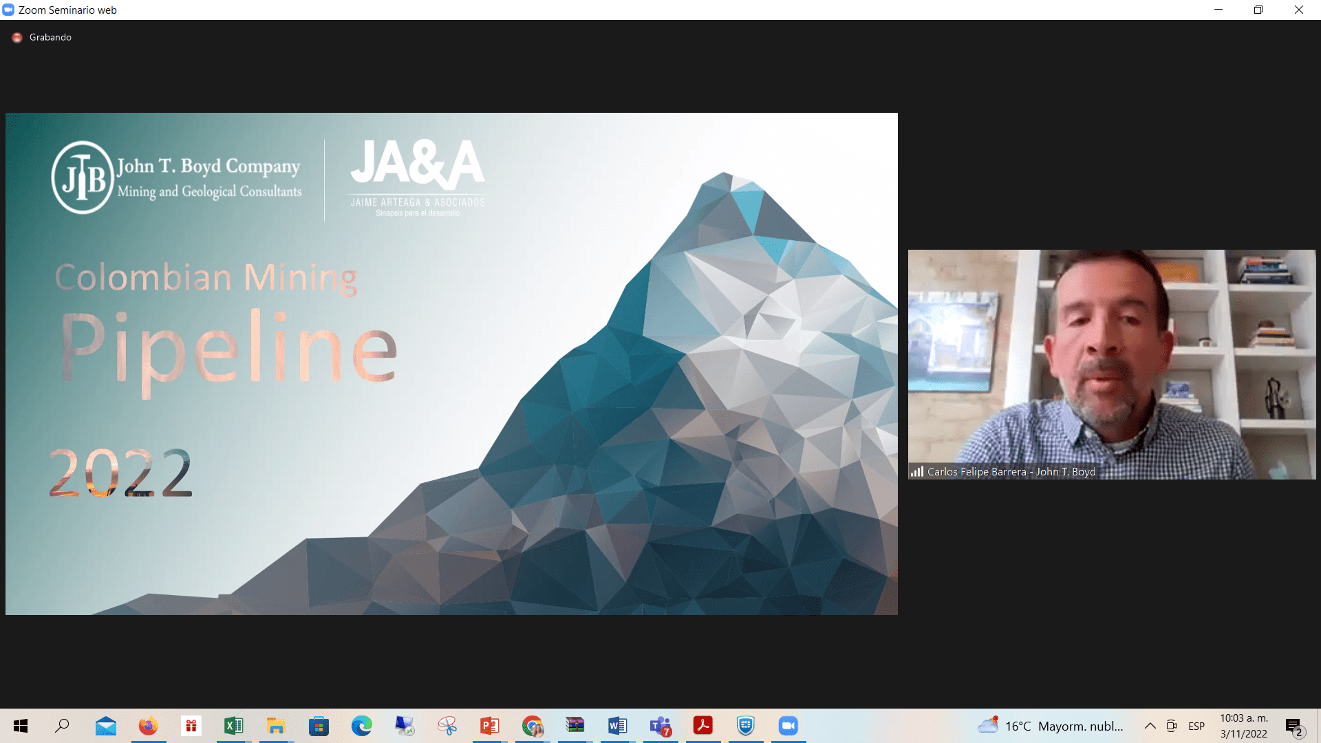This screenshot has height=743, width=1321.
Task: Open the blue shield security app
Action: [746, 726]
